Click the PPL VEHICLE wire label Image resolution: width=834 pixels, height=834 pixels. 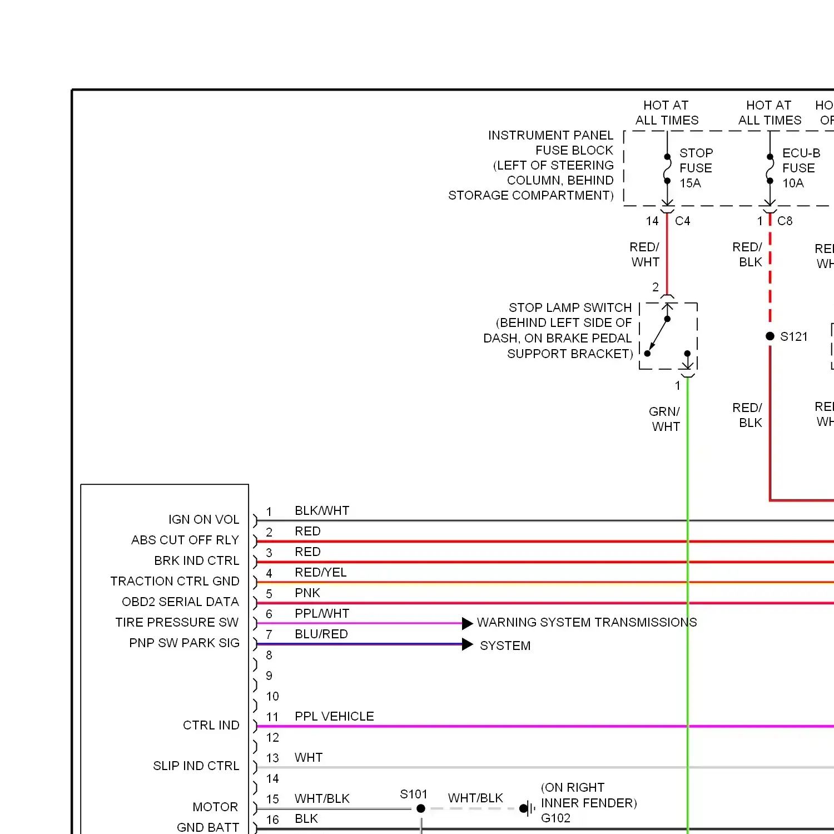(x=334, y=716)
